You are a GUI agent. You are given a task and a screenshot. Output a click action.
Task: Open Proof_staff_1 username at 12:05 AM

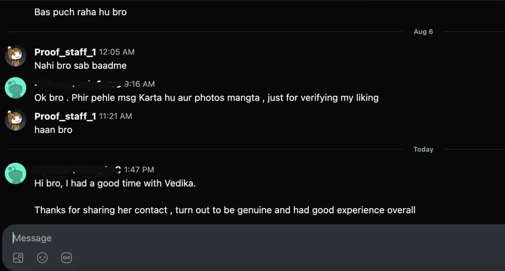coord(65,52)
